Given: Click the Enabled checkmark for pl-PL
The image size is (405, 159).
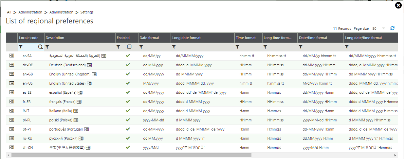Looking at the screenshot, I should tap(128, 120).
